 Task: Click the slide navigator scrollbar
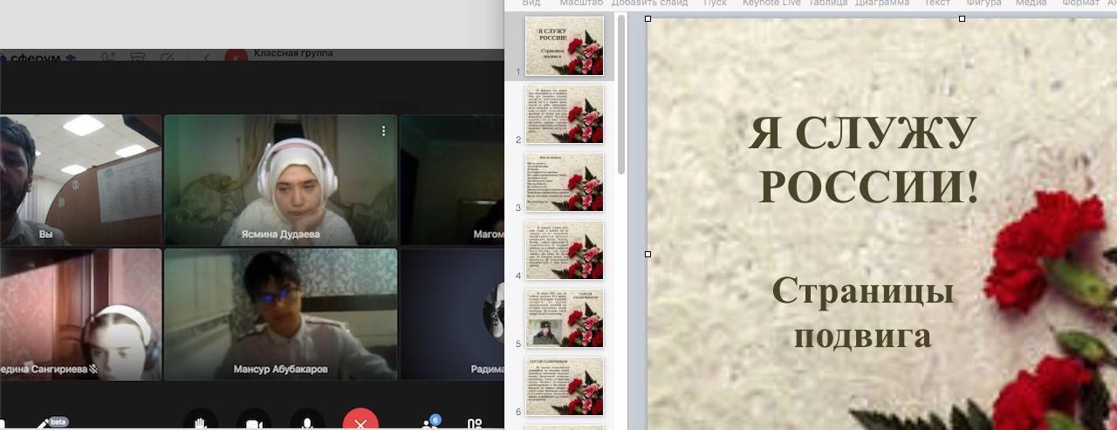tap(620, 96)
